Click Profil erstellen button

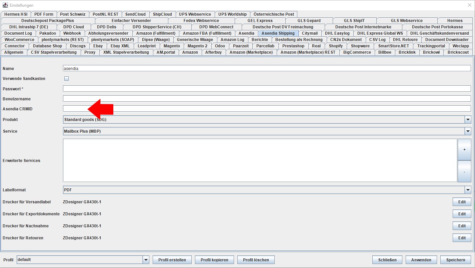tap(172, 260)
